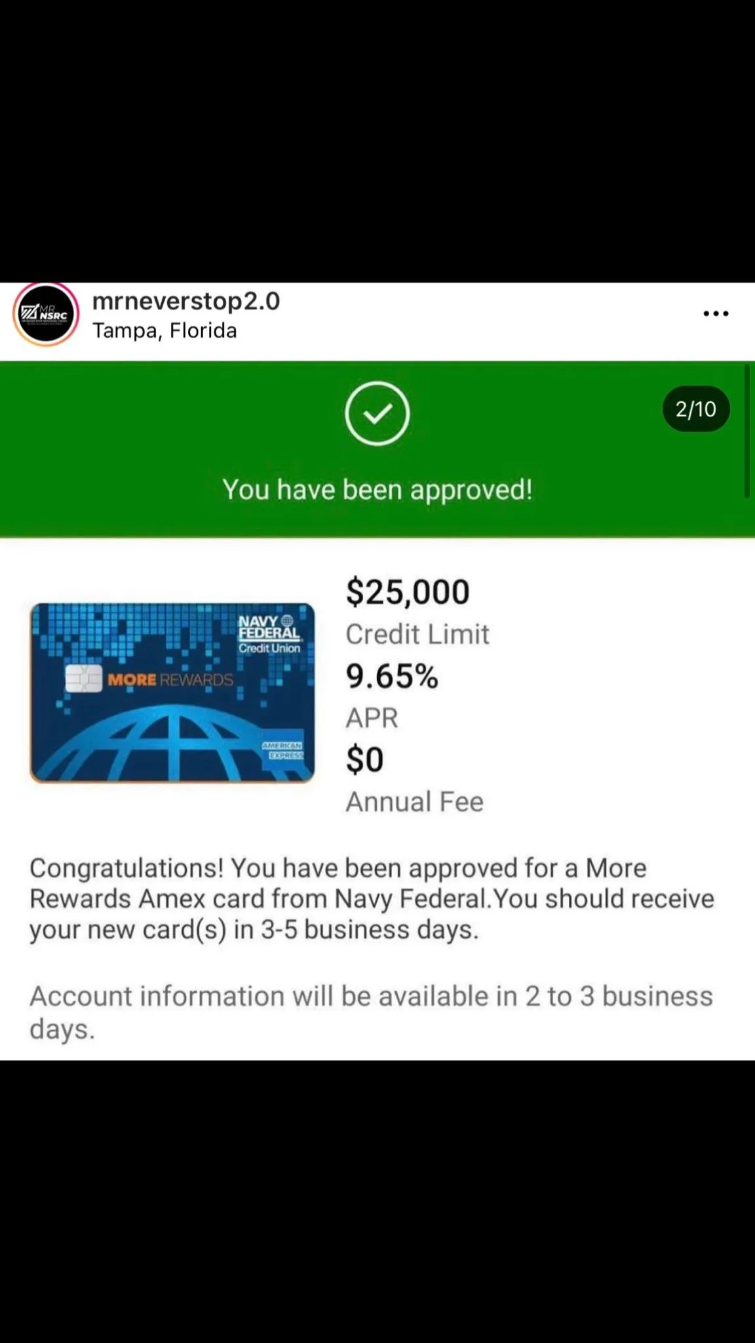
Task: Select the $25,000 credit limit amount
Action: pyautogui.click(x=408, y=591)
